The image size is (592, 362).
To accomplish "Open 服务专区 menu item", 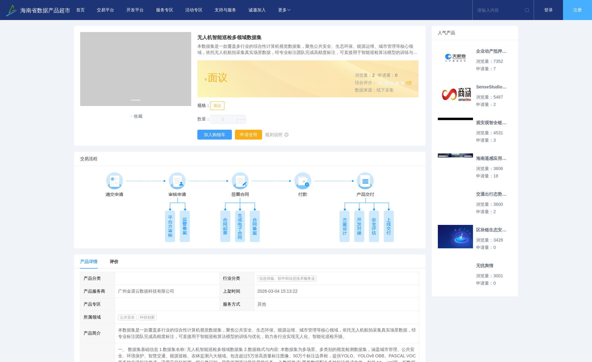I will click(x=165, y=10).
